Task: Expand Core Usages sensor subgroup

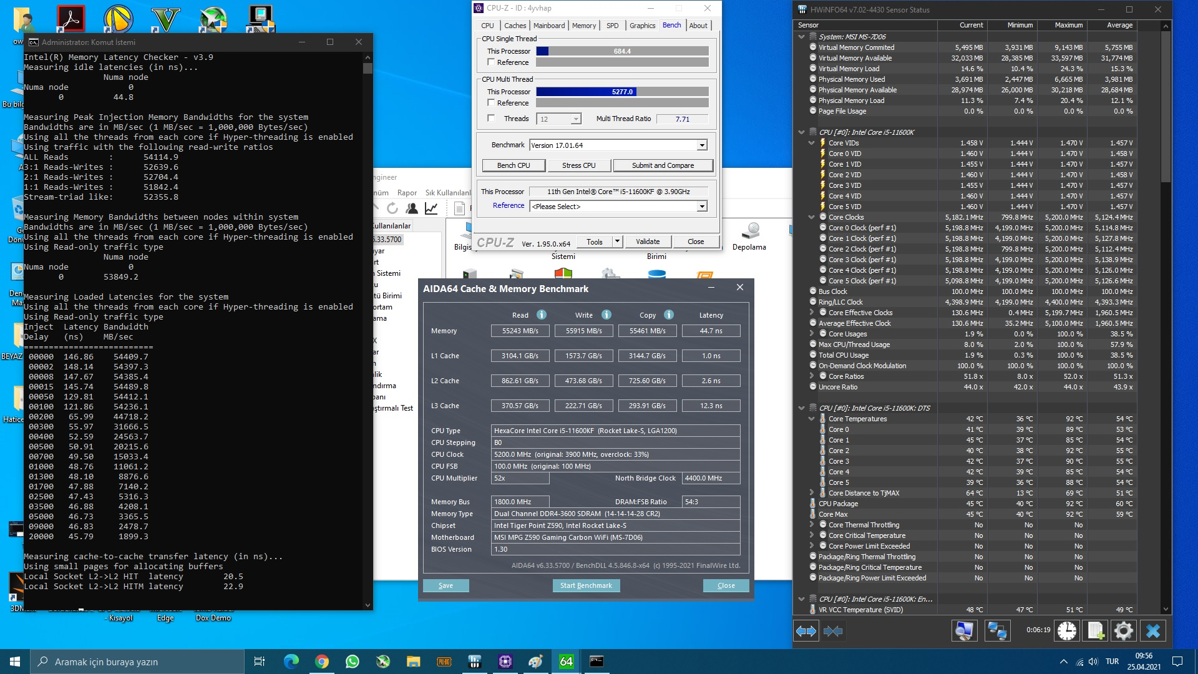Action: [812, 334]
